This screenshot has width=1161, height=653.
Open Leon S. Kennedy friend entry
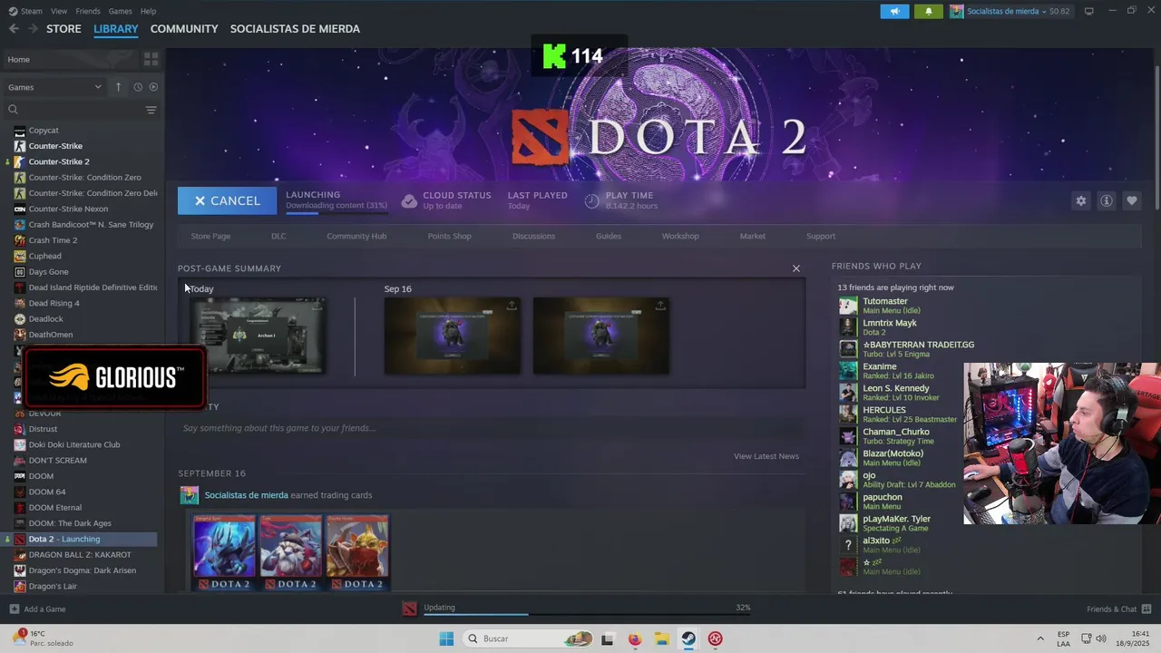pyautogui.click(x=896, y=393)
